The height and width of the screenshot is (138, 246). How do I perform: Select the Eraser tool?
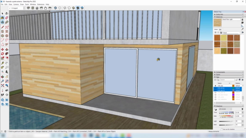(7, 18)
